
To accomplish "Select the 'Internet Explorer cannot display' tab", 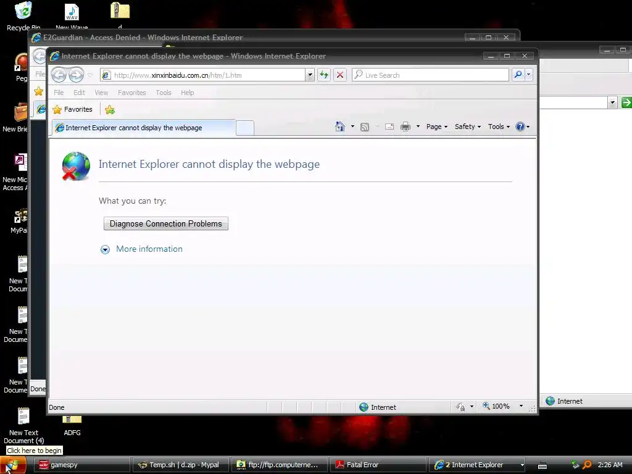I will click(x=143, y=128).
